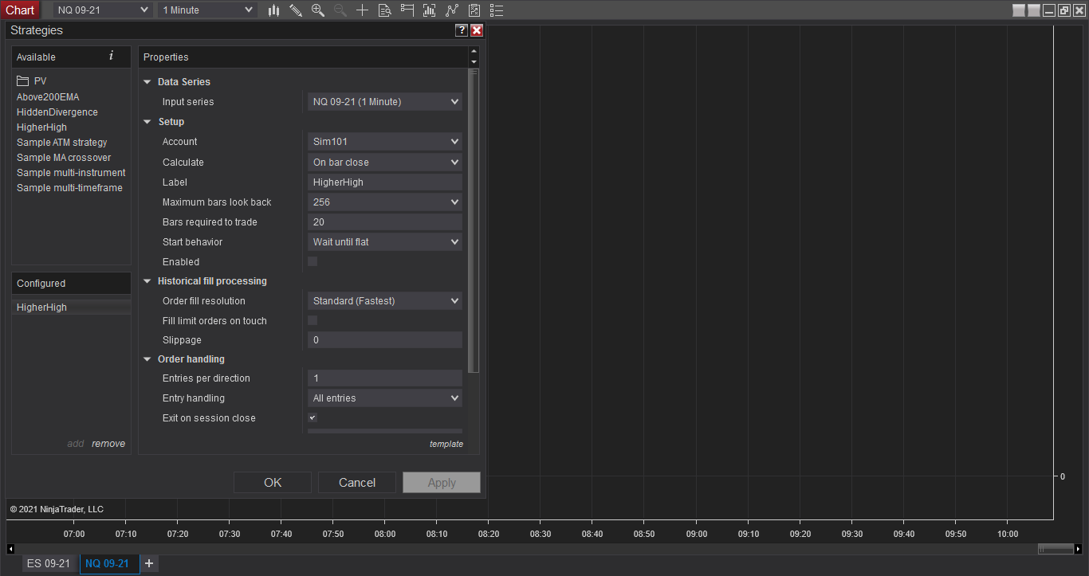This screenshot has height=576, width=1089.
Task: Open the Calculate dropdown
Action: (385, 163)
